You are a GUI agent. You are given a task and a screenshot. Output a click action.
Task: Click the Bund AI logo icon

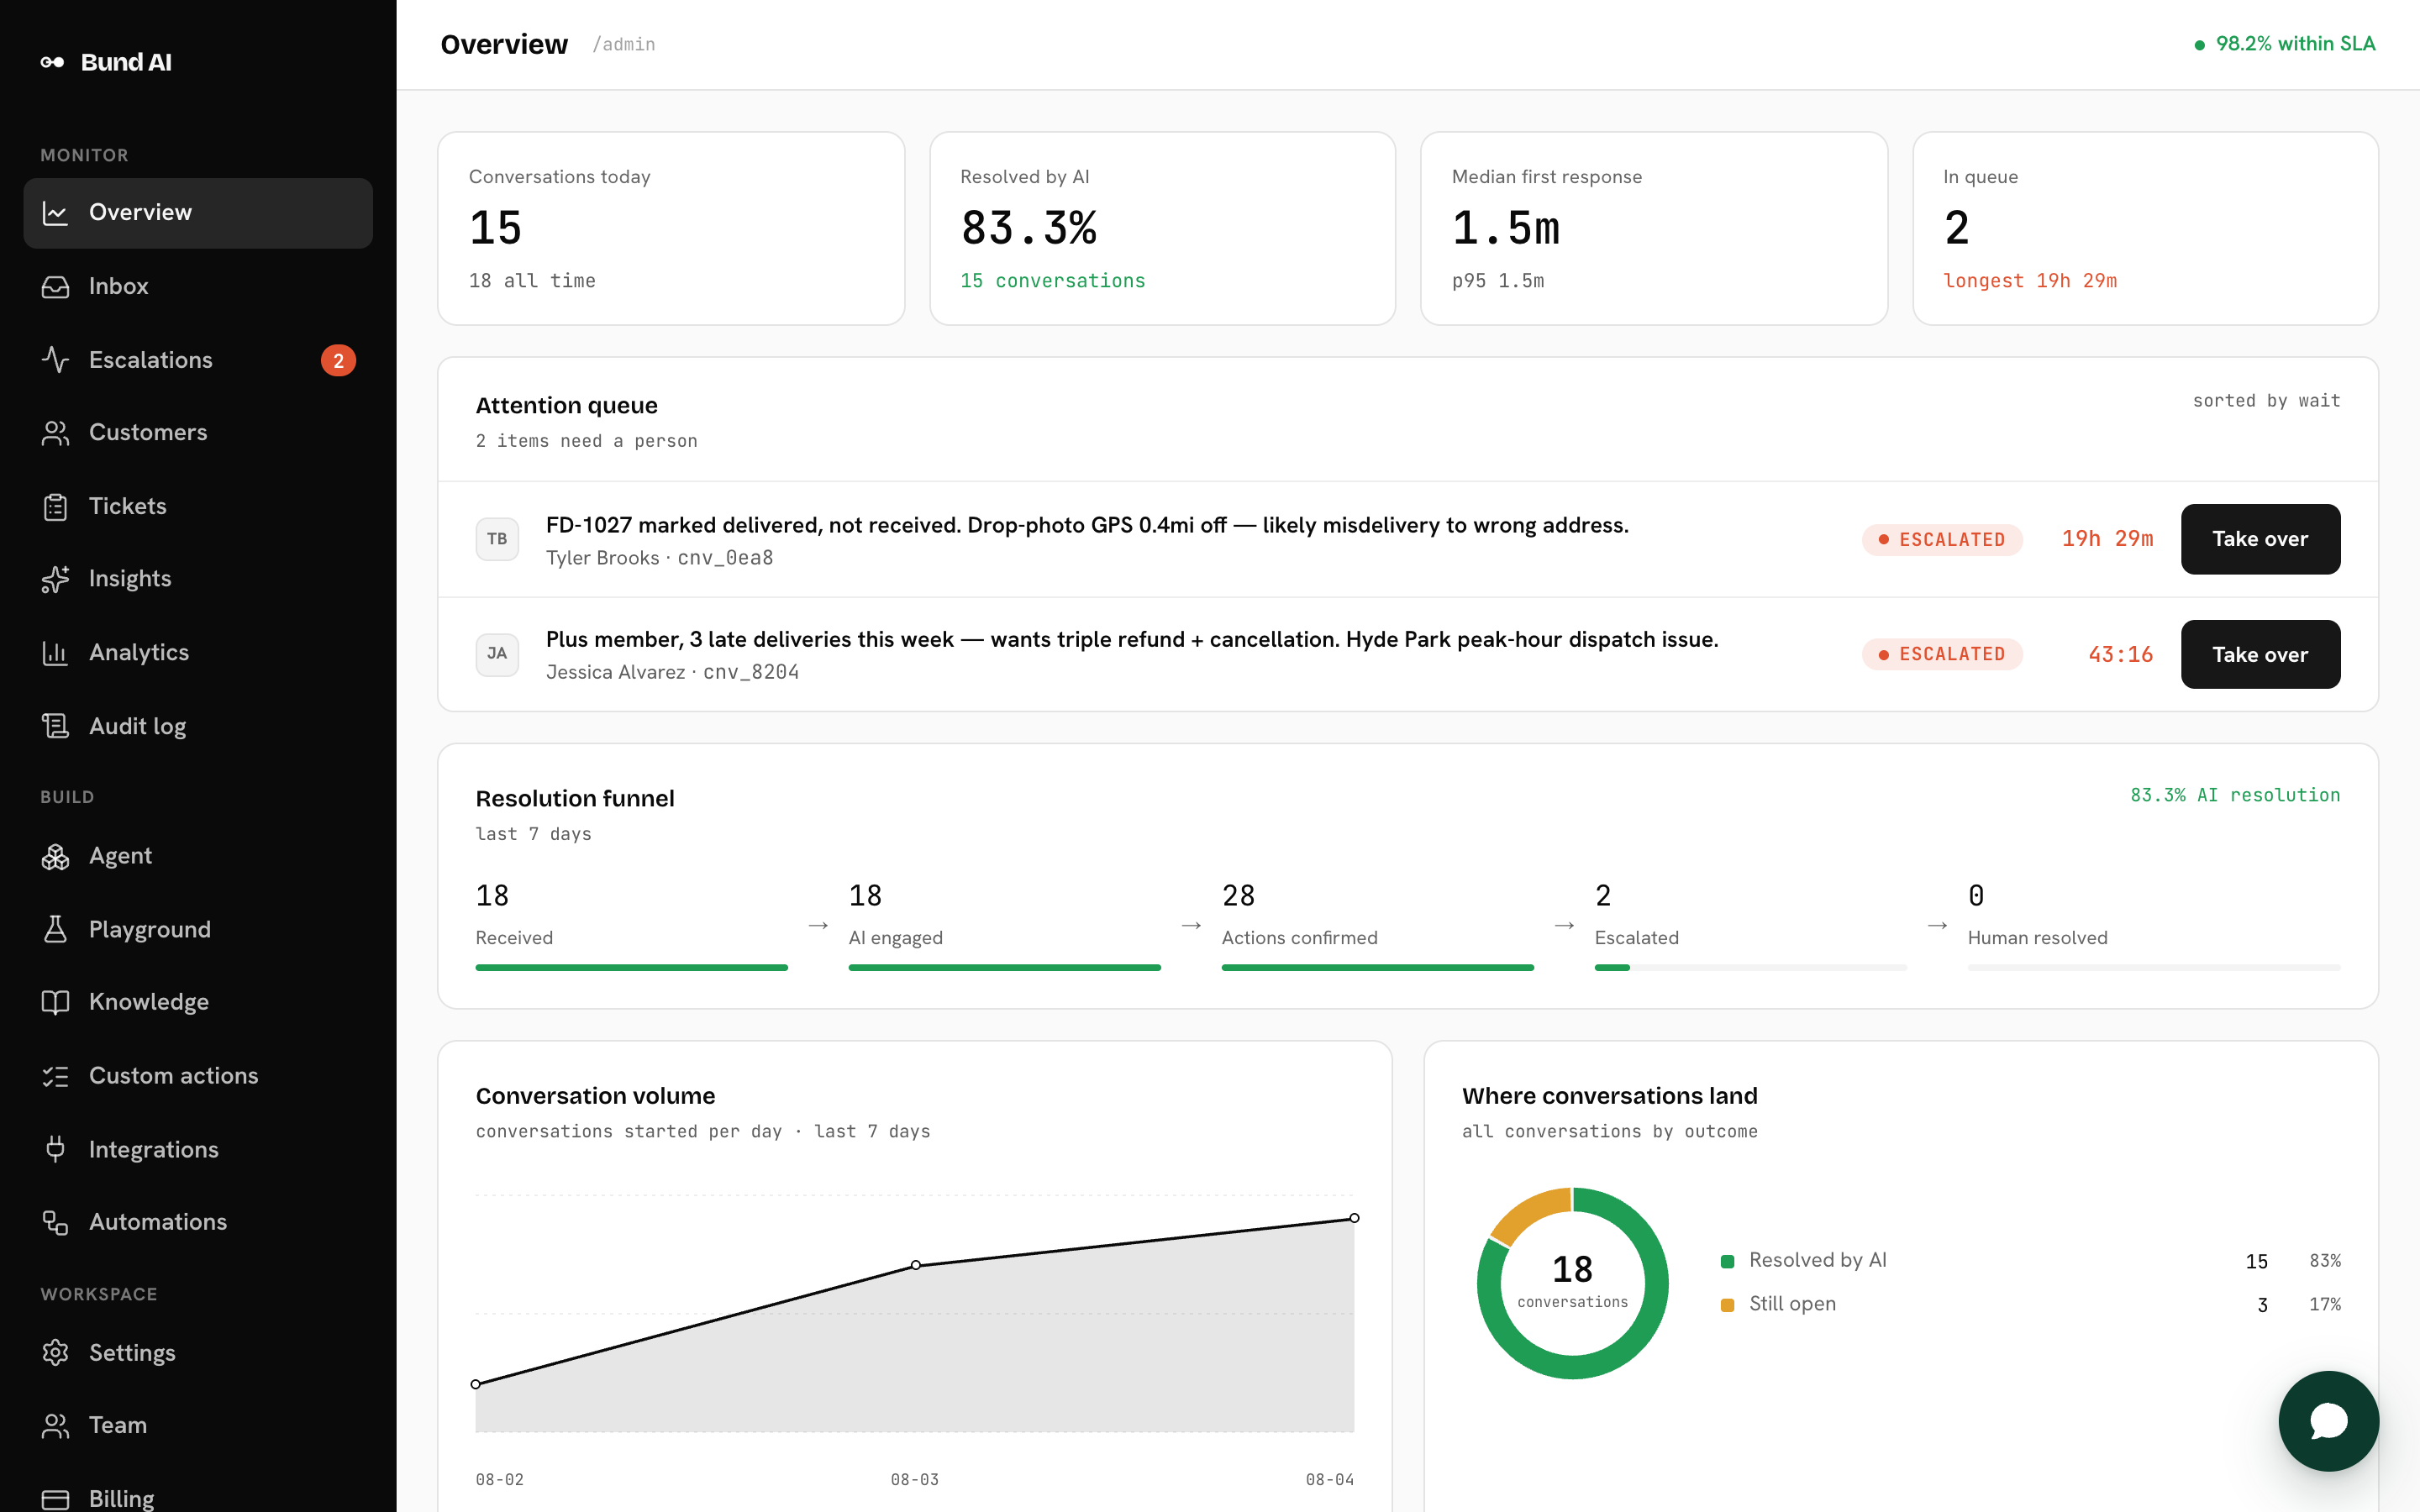(x=52, y=62)
